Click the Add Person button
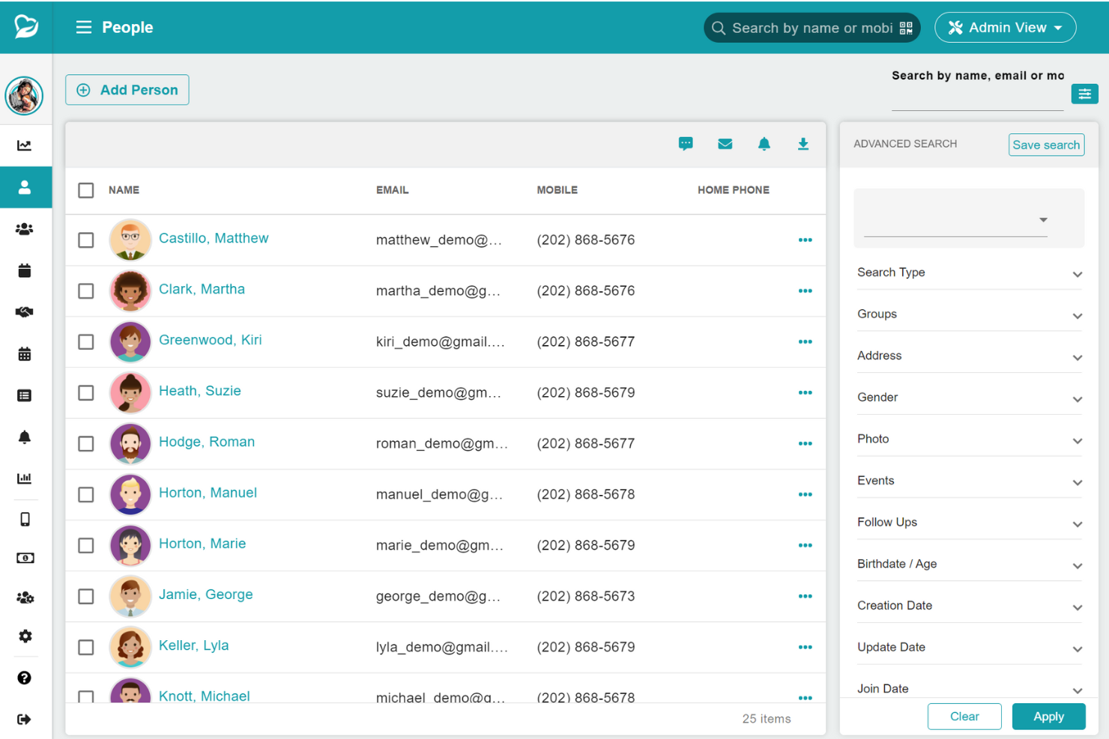This screenshot has width=1109, height=739. point(127,90)
